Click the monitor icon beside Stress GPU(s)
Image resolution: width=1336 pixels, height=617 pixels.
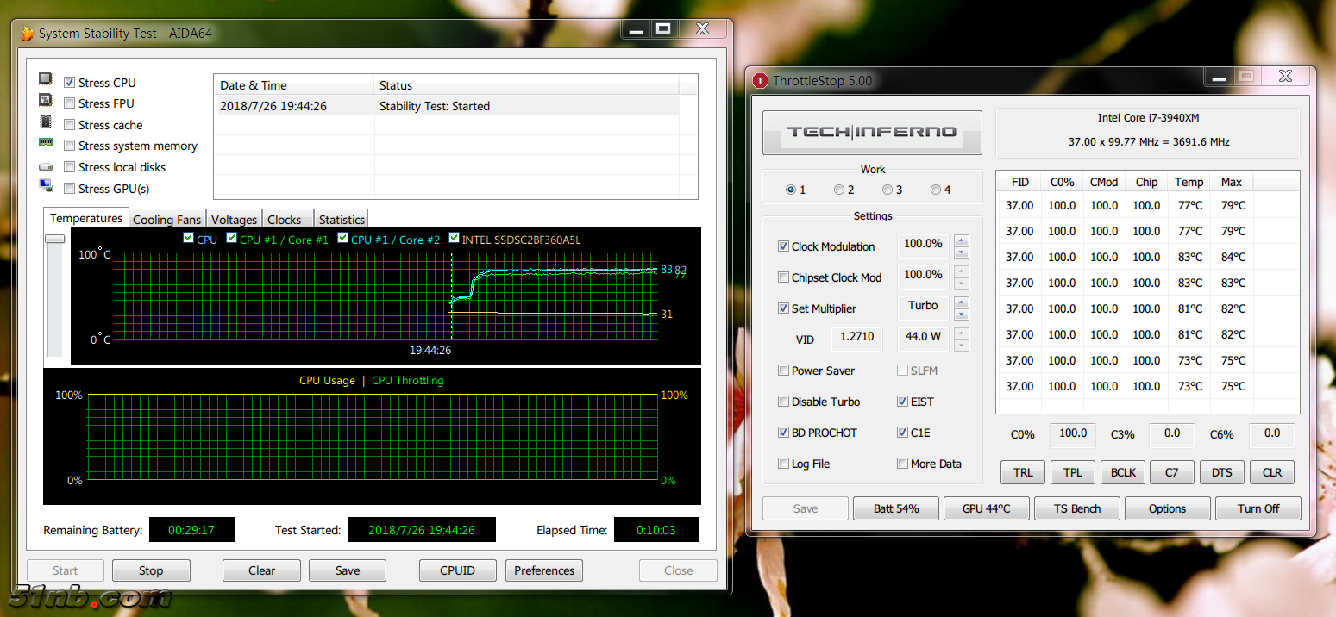click(46, 186)
